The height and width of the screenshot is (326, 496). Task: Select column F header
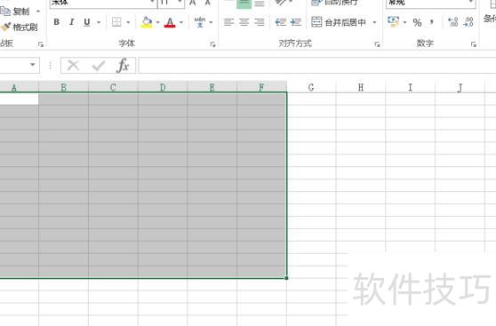tap(261, 87)
